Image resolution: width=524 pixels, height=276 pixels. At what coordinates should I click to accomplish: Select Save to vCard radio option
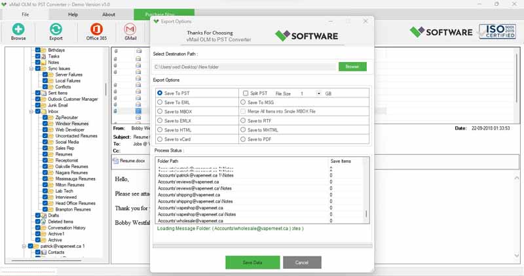click(x=160, y=139)
